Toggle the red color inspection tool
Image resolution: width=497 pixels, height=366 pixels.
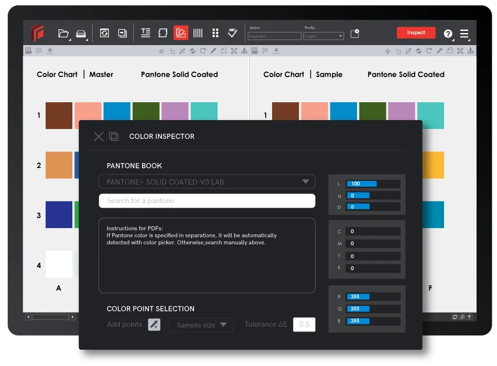pos(181,33)
